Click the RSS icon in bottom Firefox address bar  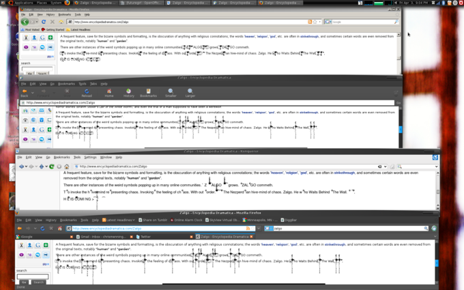[x=248, y=229]
